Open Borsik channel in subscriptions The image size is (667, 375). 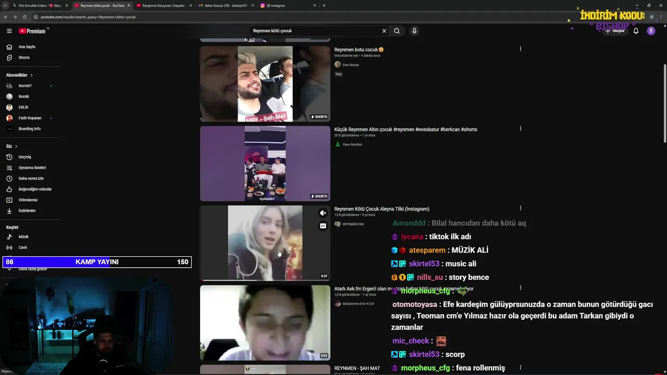pyautogui.click(x=24, y=96)
